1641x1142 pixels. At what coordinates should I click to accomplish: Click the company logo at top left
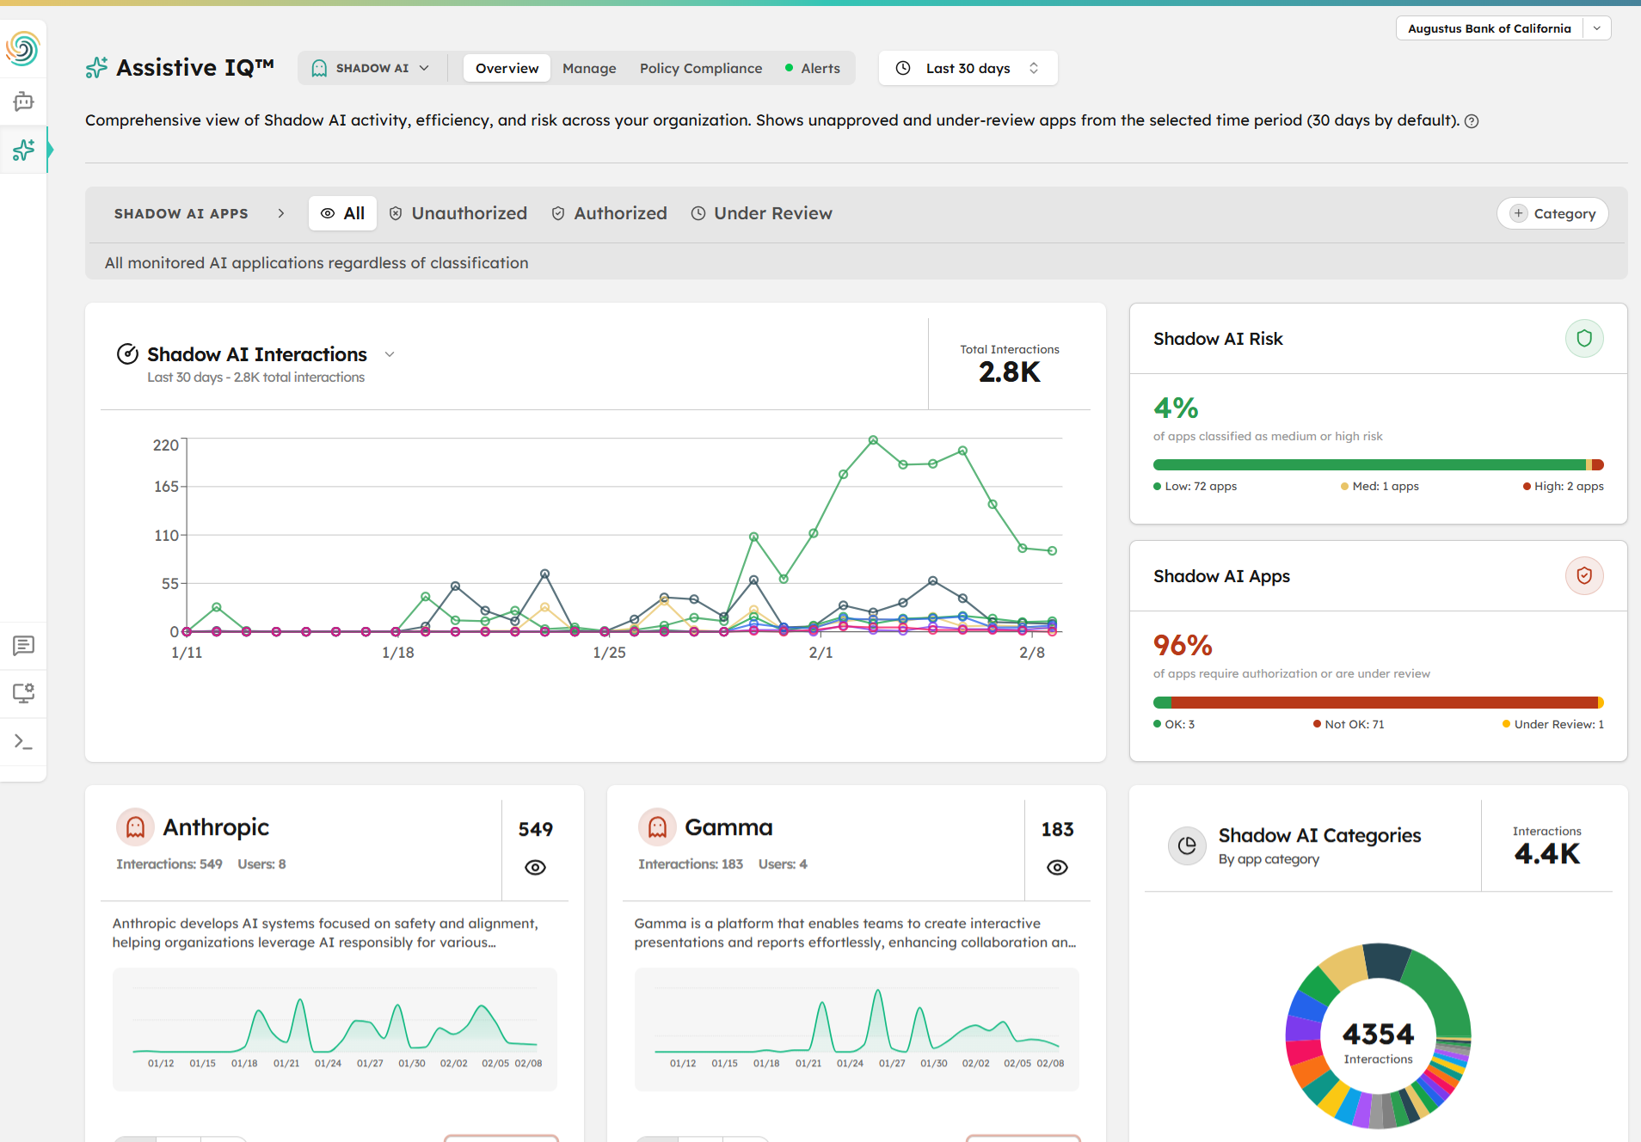click(x=23, y=49)
